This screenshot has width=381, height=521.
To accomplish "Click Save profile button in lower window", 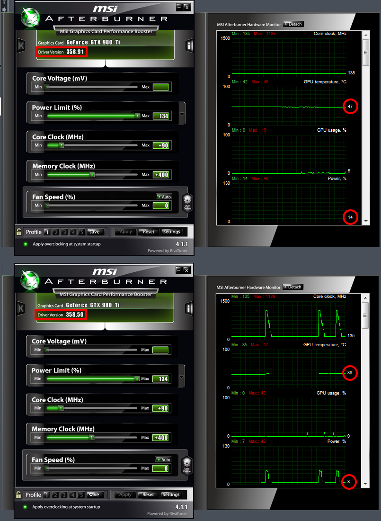I will [95, 494].
